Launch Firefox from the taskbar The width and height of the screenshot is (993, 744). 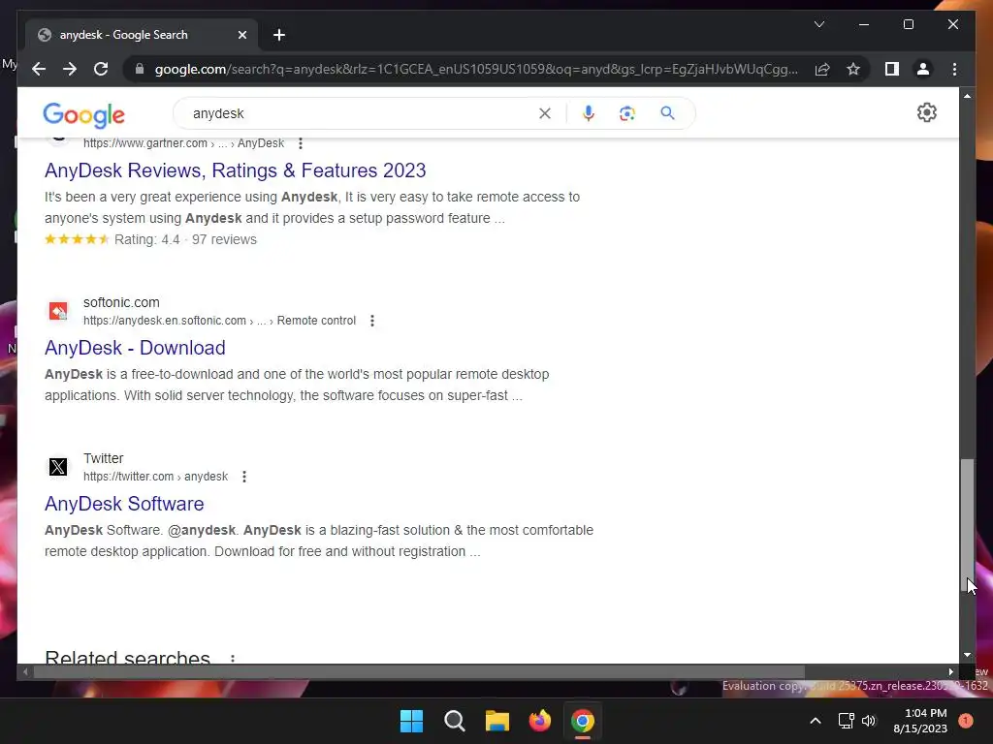pos(539,721)
